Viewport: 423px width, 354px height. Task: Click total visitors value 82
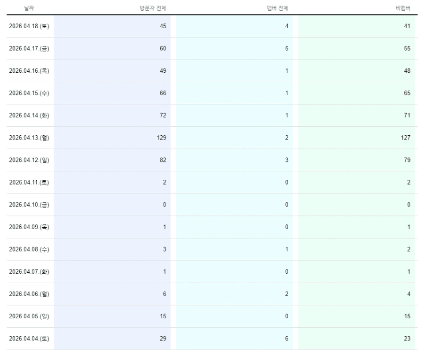pos(163,160)
